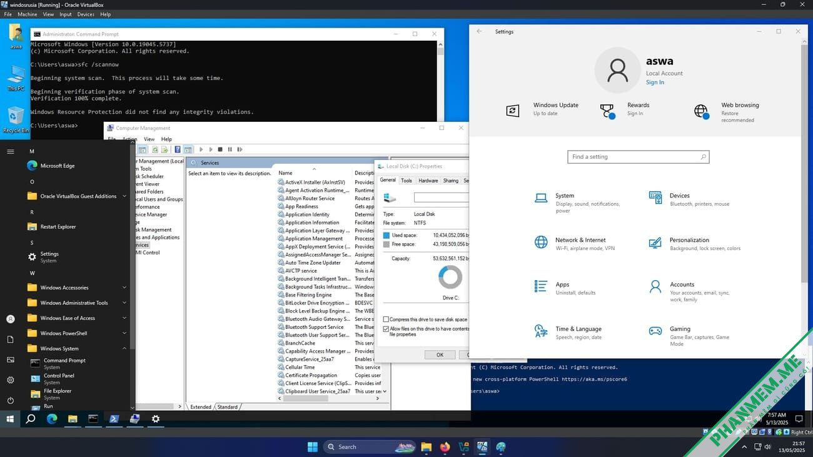Open the guest Action Center notification icon

click(799, 419)
